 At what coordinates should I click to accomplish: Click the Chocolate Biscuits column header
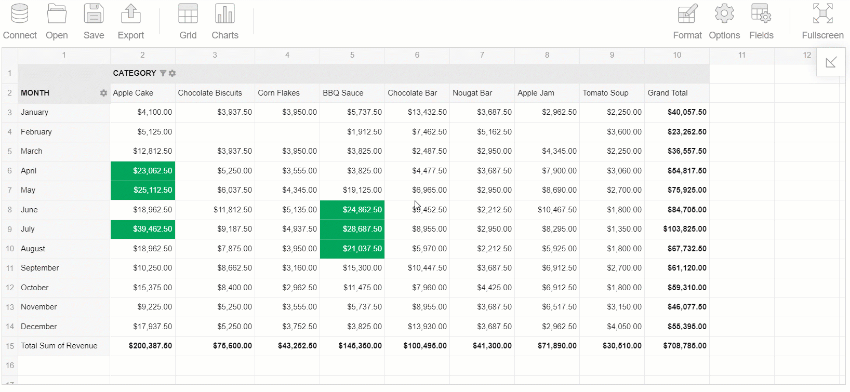(215, 93)
